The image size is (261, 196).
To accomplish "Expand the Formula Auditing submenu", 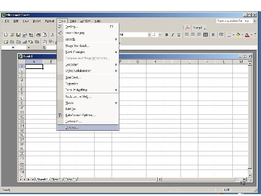I will tap(88, 90).
